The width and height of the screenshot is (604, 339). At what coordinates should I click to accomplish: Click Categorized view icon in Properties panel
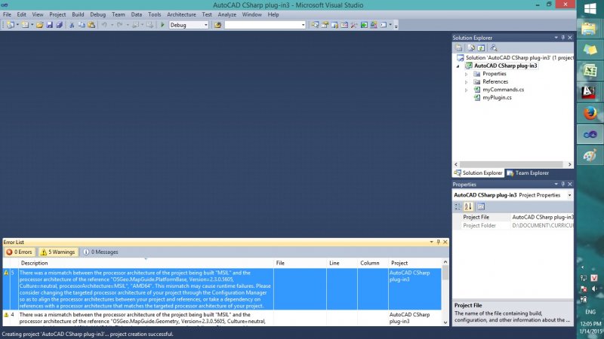pyautogui.click(x=458, y=206)
